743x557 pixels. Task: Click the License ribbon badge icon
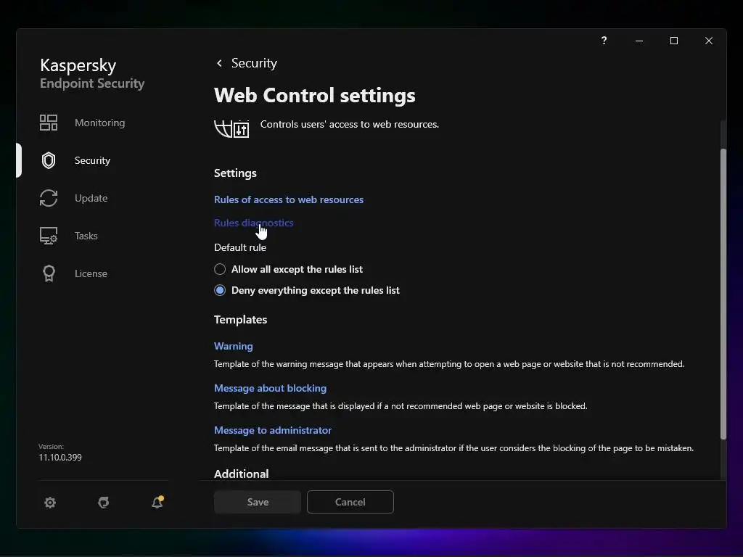(x=49, y=273)
